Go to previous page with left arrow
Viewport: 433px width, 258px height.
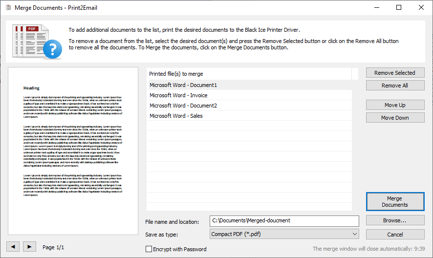tap(14, 247)
